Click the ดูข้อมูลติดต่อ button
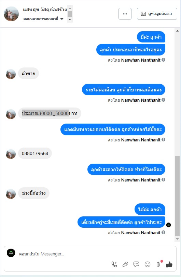The height and width of the screenshot is (277, 181). 157,14
